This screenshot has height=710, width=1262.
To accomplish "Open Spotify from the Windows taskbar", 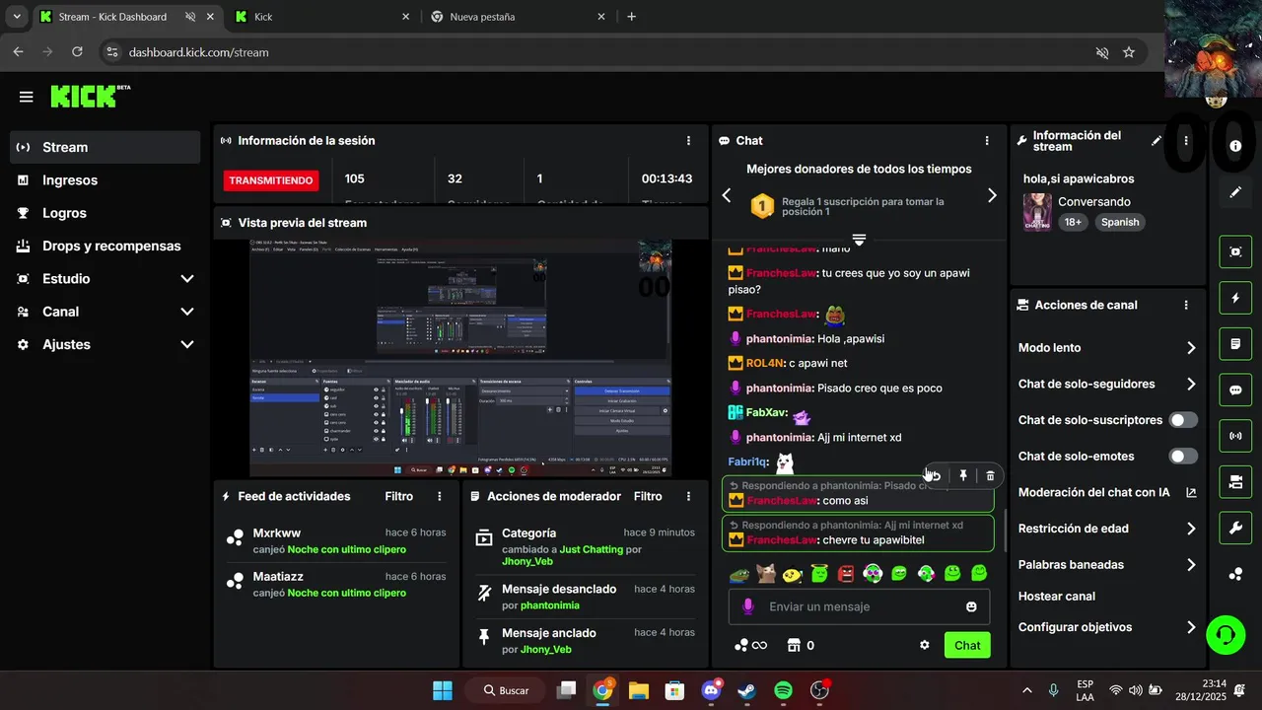I will 783,690.
